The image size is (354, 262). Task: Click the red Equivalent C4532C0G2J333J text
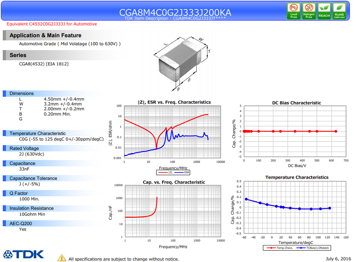coord(52,24)
